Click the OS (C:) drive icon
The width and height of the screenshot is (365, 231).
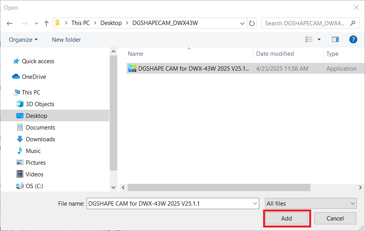(20, 186)
